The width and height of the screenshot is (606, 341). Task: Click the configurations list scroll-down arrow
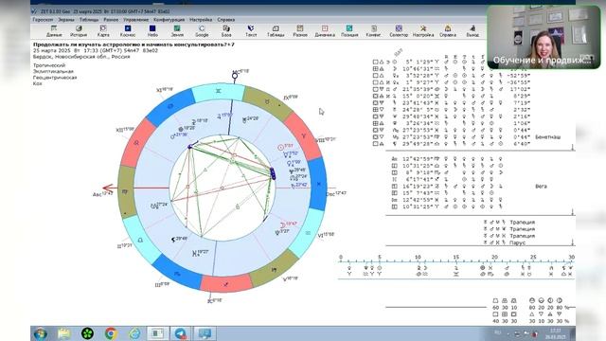pyautogui.click(x=572, y=242)
